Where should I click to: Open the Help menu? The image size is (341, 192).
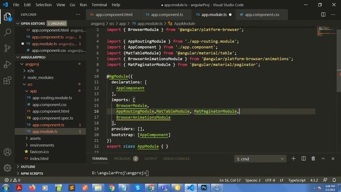point(116,5)
